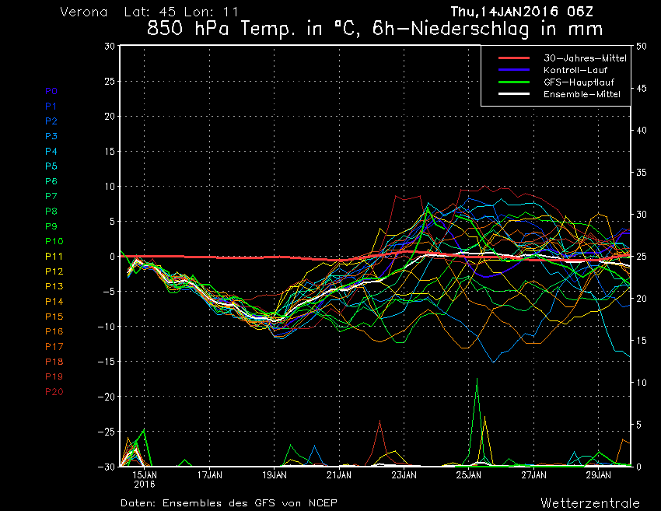Click the P20 ensemble member label
Screen dimensions: 661x511
54,391
